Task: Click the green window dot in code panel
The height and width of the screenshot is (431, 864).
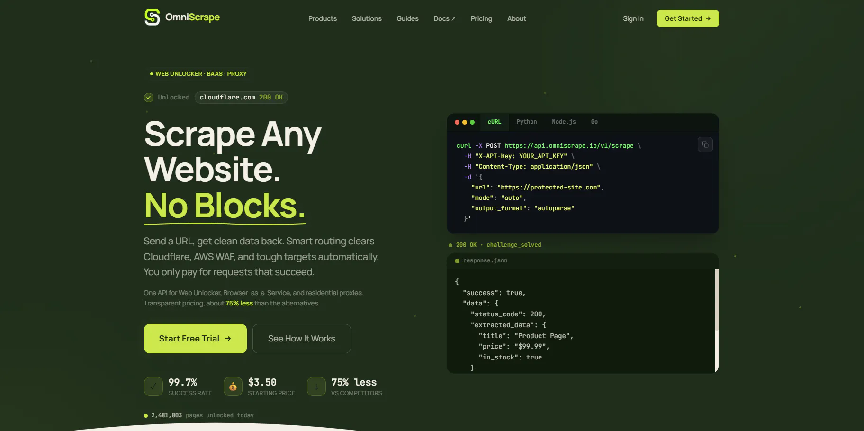Action: click(x=472, y=122)
